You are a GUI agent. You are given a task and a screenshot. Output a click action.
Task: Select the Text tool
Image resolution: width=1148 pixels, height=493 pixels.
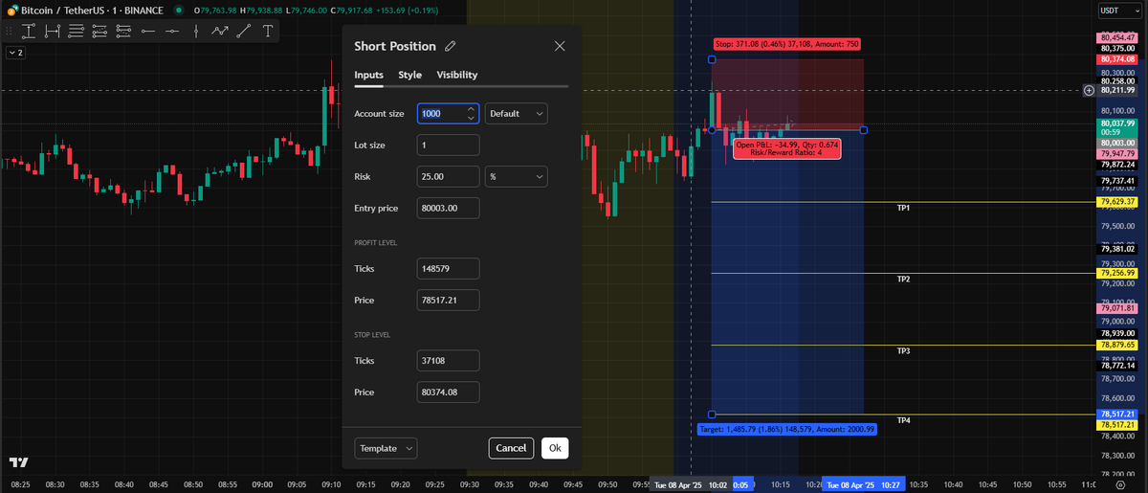click(268, 31)
